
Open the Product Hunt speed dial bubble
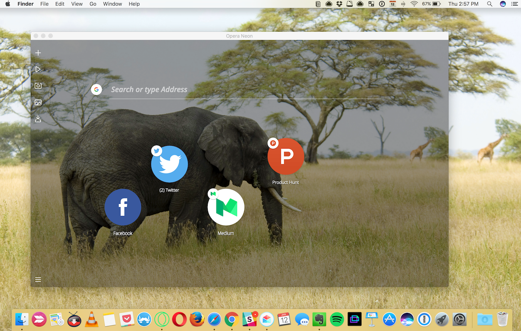coord(286,156)
